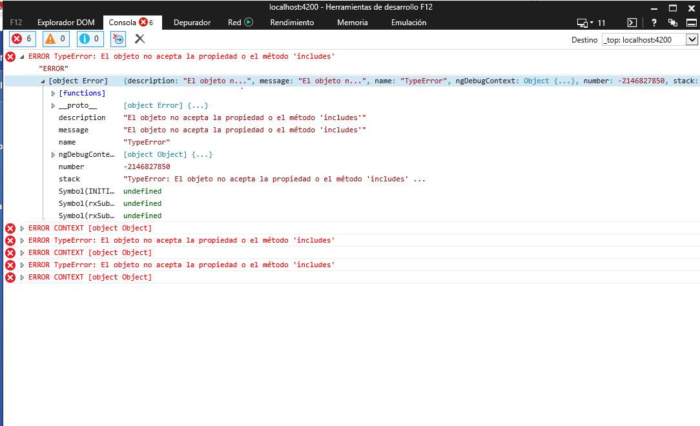Expand the last ERROR CONTEXT entry
The height and width of the screenshot is (426, 700).
pyautogui.click(x=22, y=278)
